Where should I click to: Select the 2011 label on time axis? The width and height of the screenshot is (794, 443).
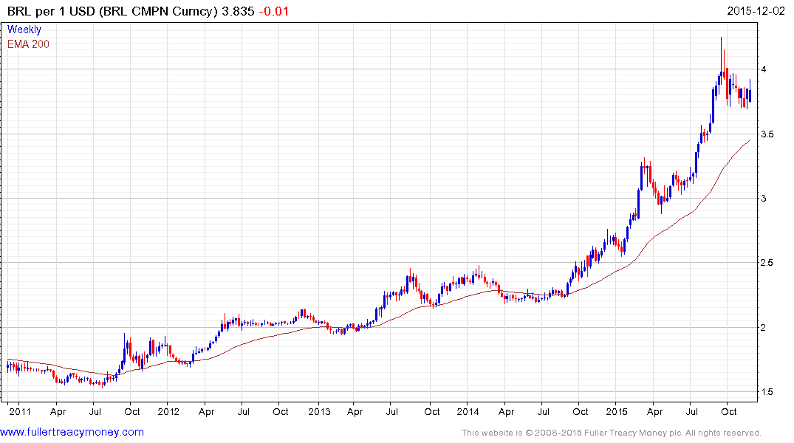click(x=19, y=411)
